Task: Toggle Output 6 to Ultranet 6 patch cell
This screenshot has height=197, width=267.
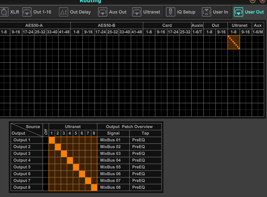Action: 82,174
